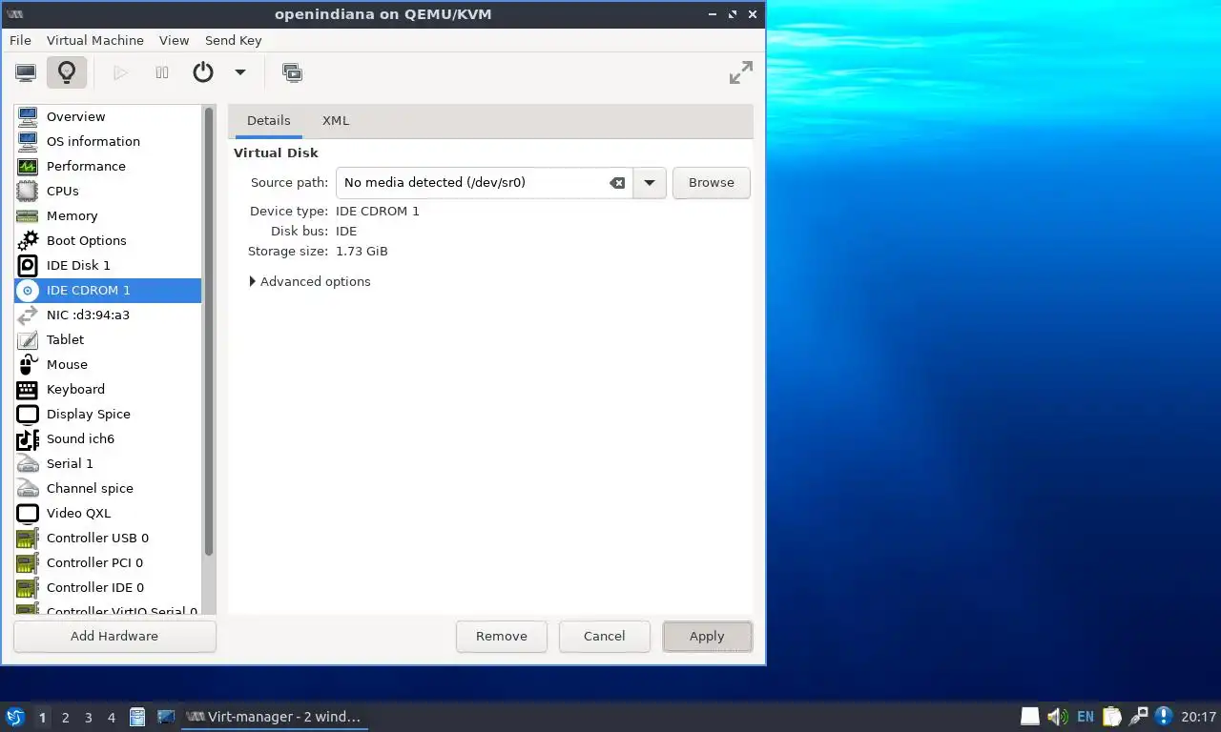Select CPUs hardware entry
Viewport: 1221px width, 732px height.
(x=108, y=191)
